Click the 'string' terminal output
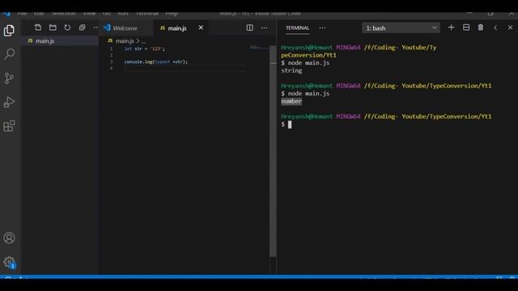This screenshot has height=291, width=518. tap(291, 70)
